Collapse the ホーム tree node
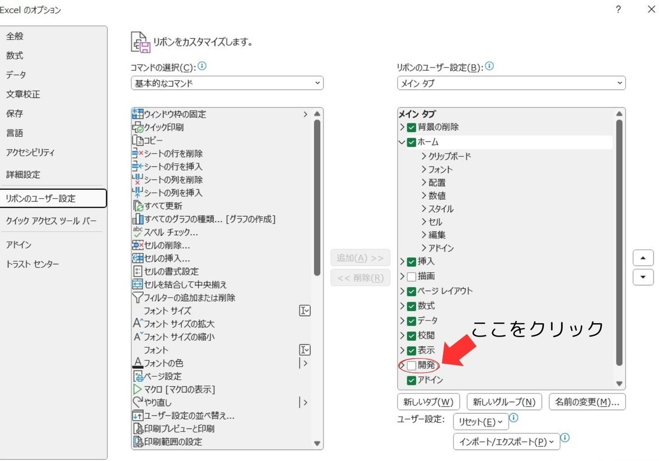659x461 pixels. click(x=402, y=142)
